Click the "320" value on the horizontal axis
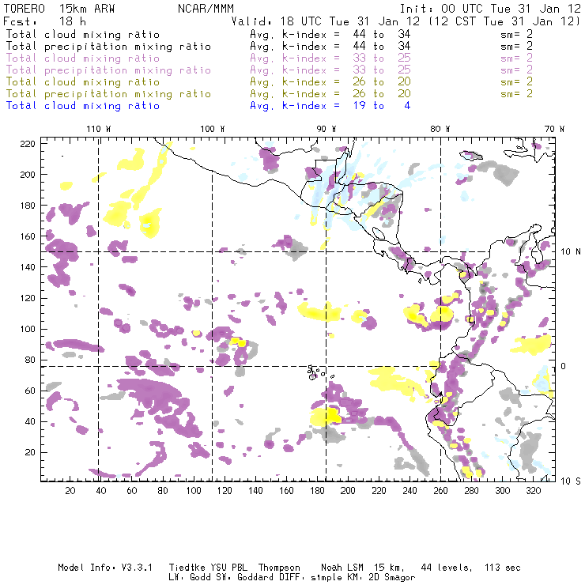Screen dimensions: 585x585 (x=534, y=491)
